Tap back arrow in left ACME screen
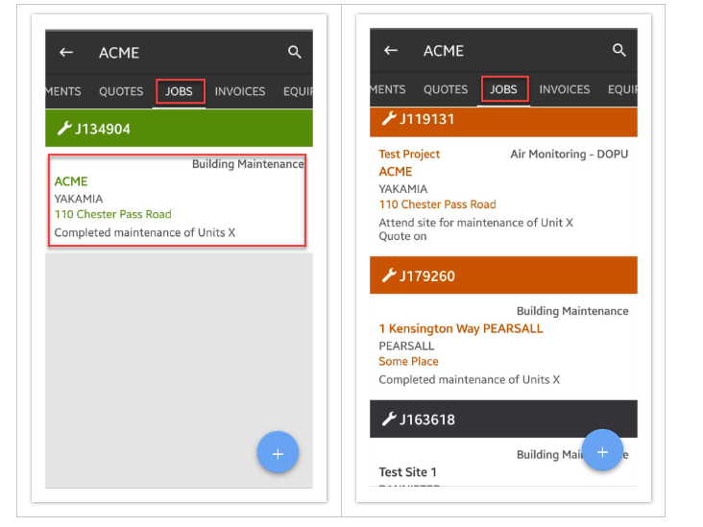The height and width of the screenshot is (527, 703). click(66, 53)
